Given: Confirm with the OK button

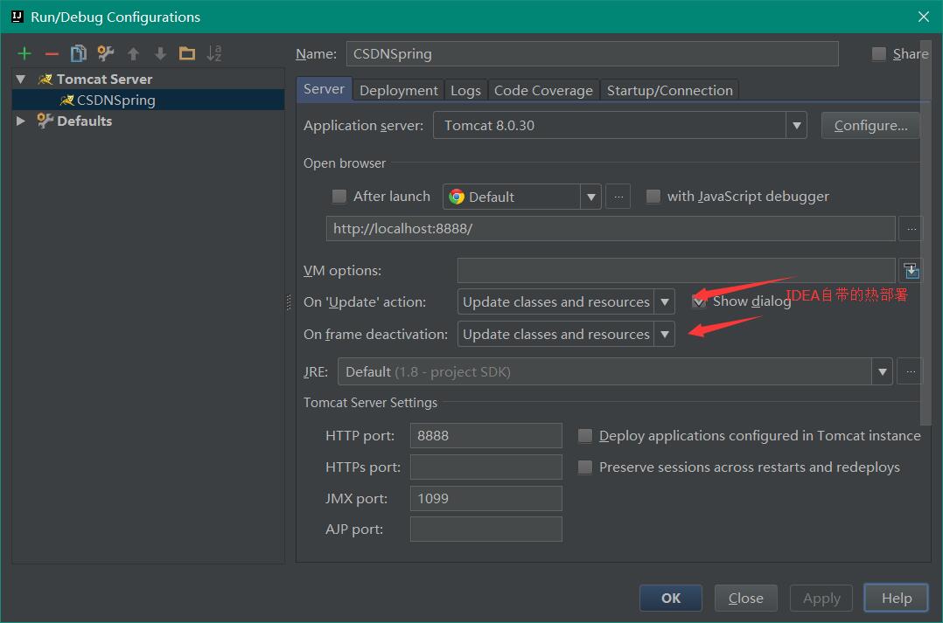Looking at the screenshot, I should point(671,598).
